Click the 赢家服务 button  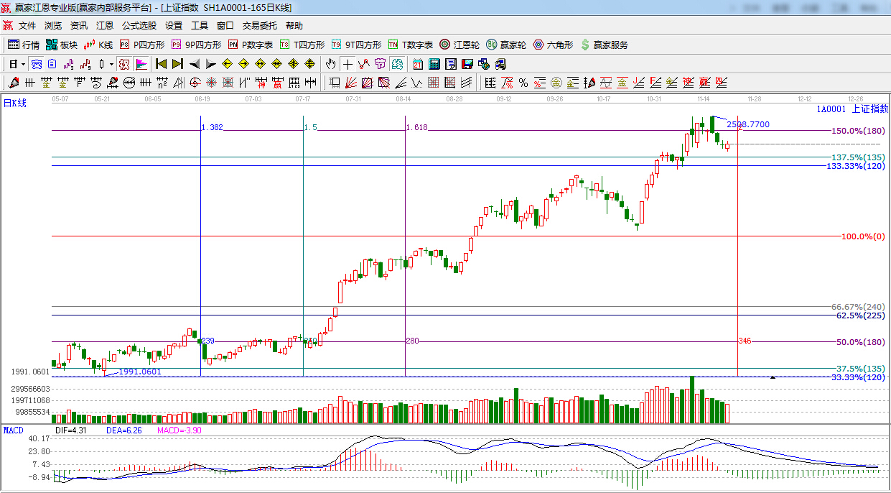[x=604, y=45]
